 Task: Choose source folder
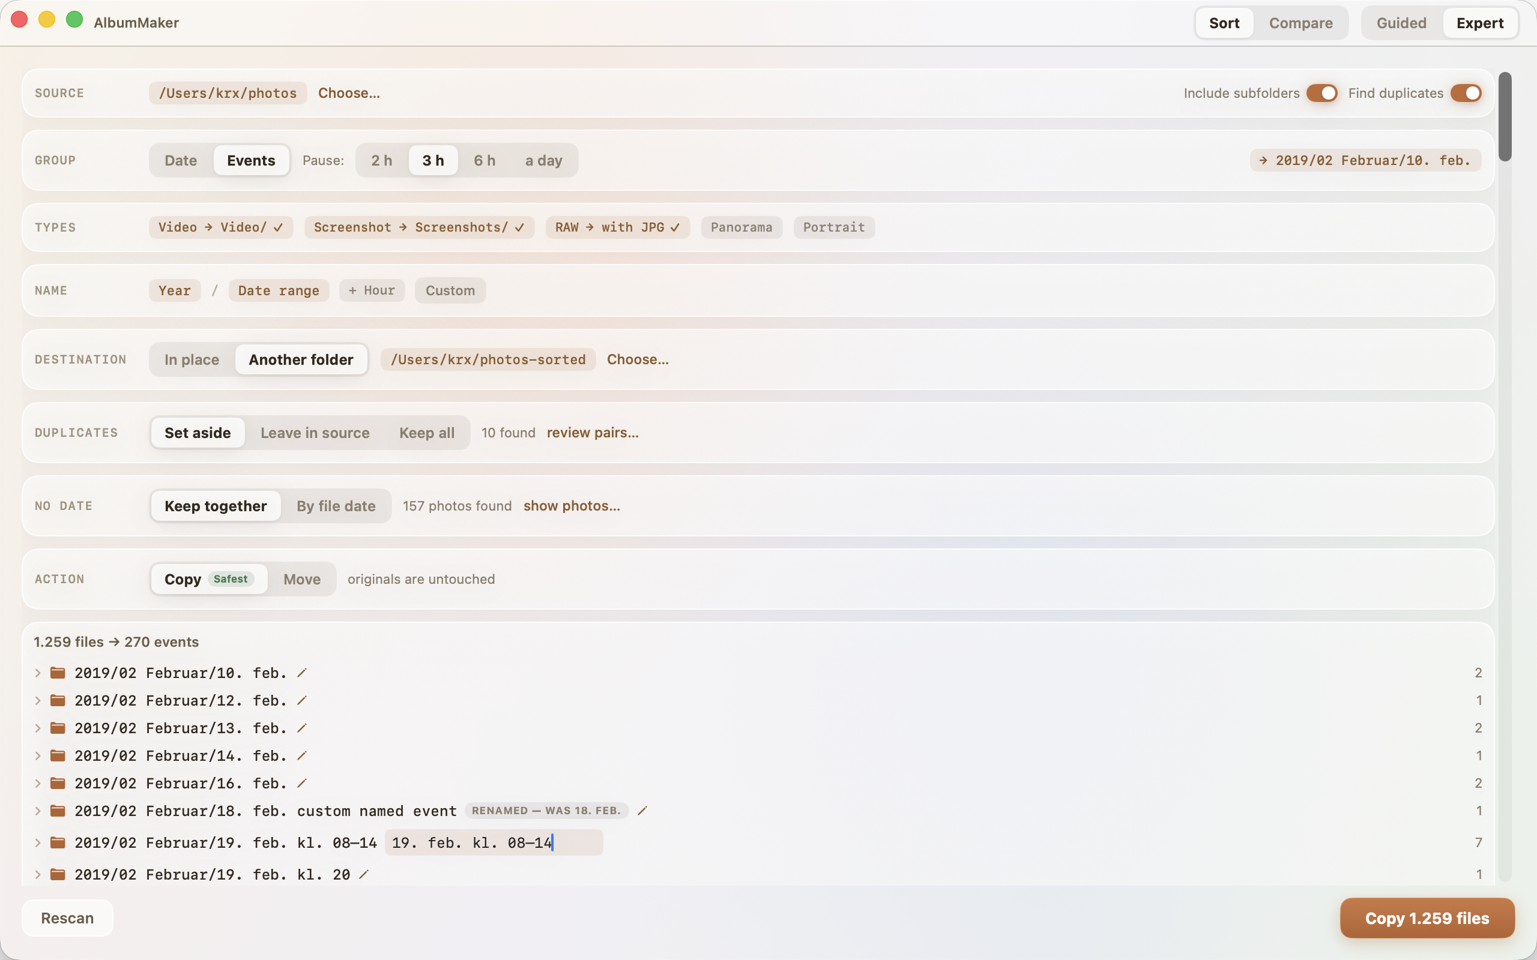[349, 92]
